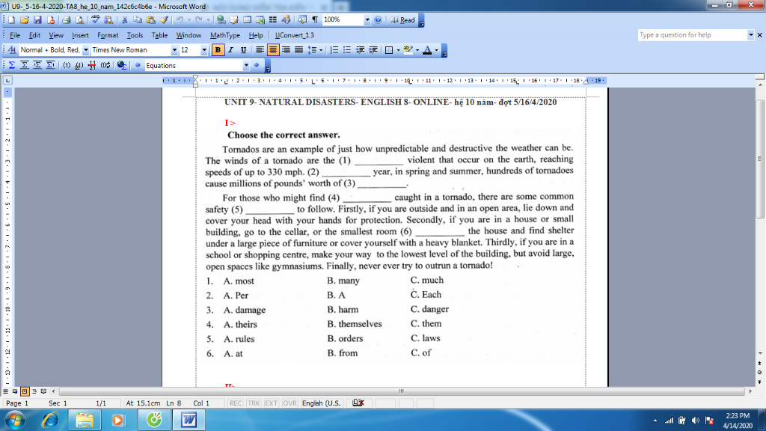Cut the selection

pyautogui.click(x=125, y=20)
